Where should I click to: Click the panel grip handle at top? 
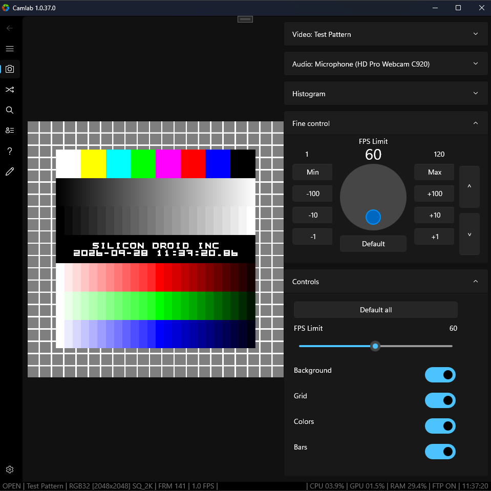(245, 19)
